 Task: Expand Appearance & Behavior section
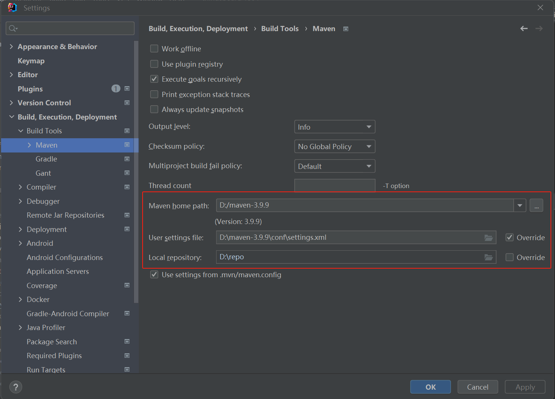pyautogui.click(x=11, y=46)
